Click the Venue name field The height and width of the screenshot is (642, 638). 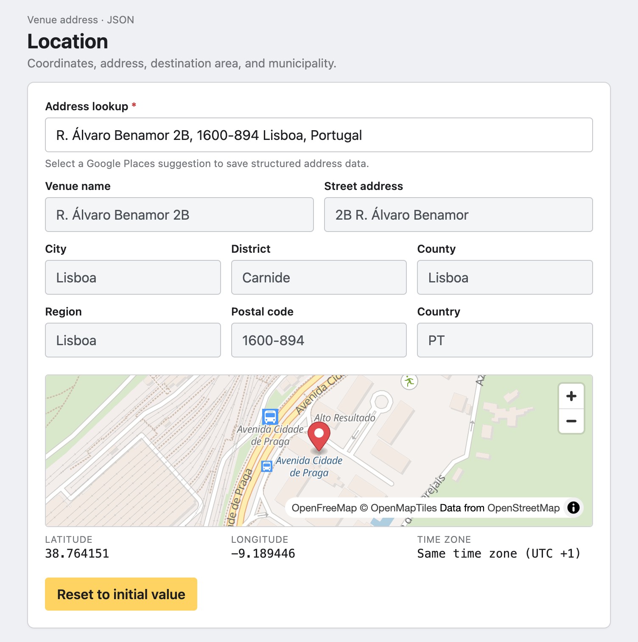coord(179,215)
